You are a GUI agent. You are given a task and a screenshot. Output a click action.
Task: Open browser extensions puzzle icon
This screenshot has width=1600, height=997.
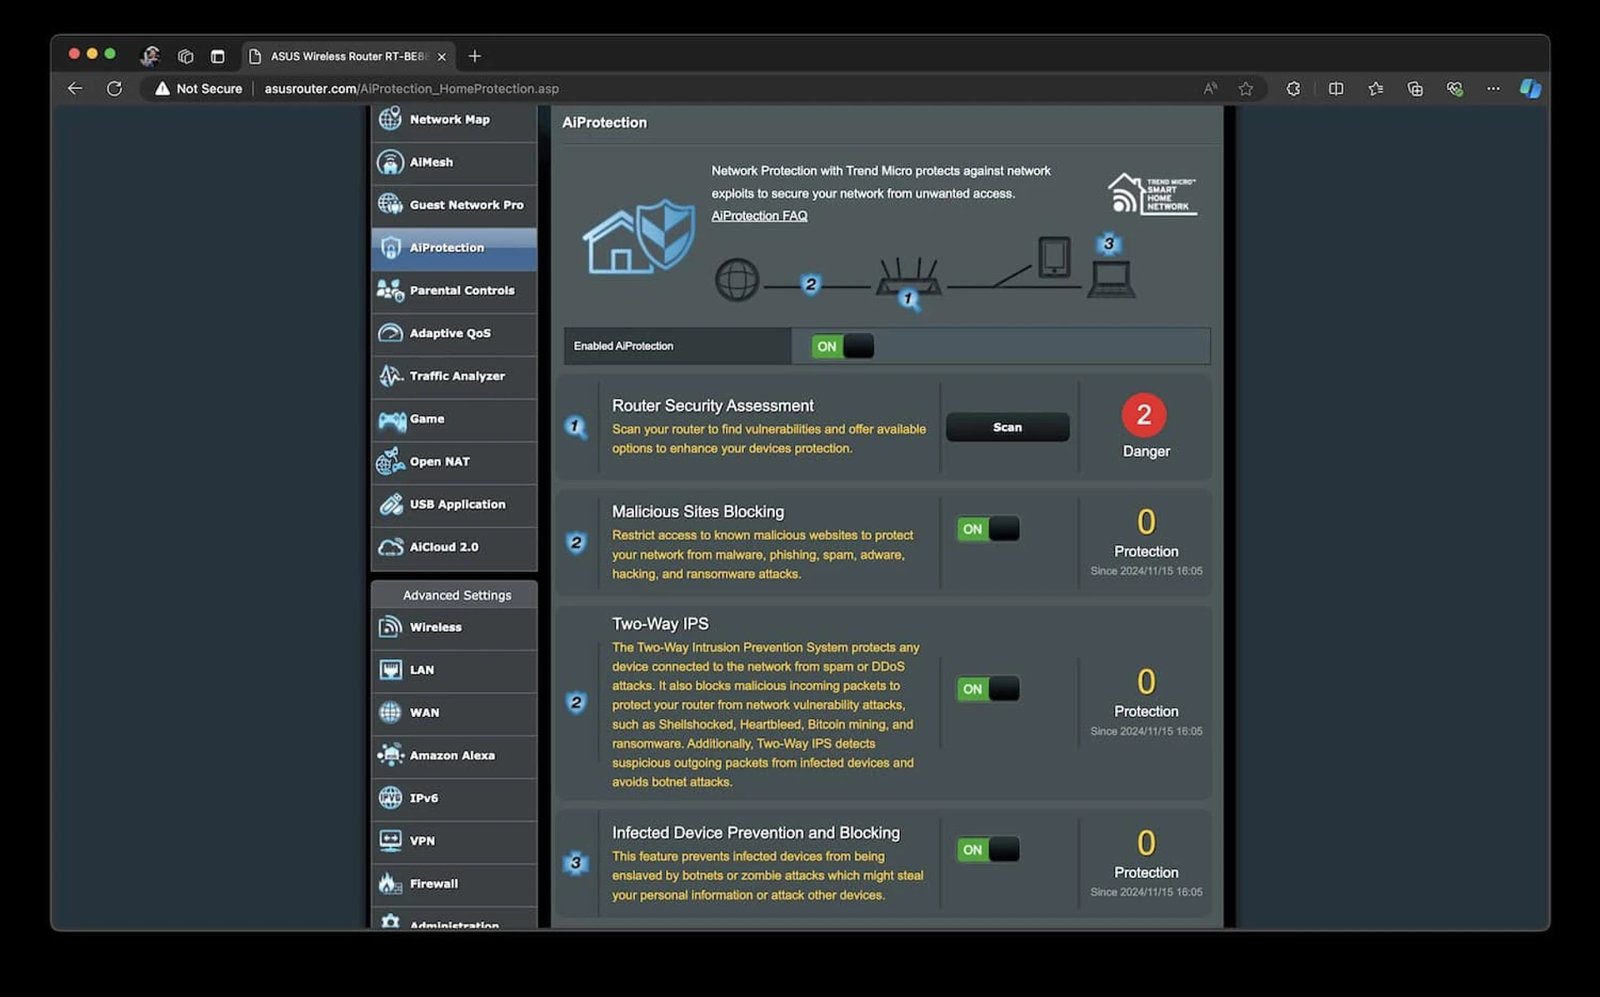(1292, 88)
